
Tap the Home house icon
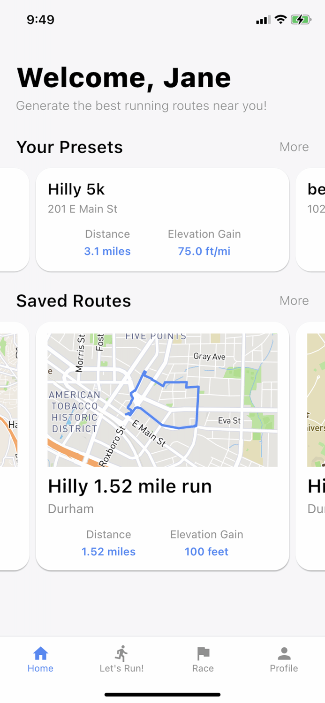(40, 653)
